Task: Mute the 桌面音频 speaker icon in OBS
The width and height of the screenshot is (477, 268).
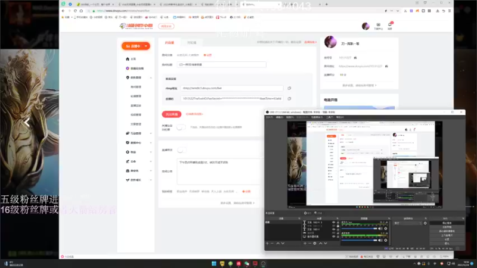Action: click(380, 240)
